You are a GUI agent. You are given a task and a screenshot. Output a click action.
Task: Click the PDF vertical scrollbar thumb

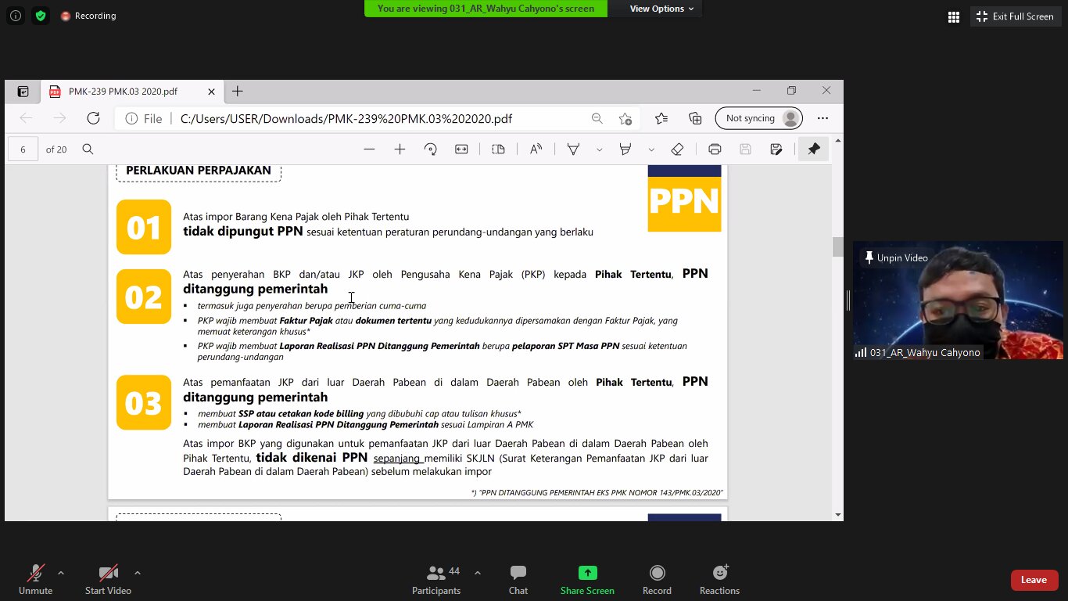[838, 247]
